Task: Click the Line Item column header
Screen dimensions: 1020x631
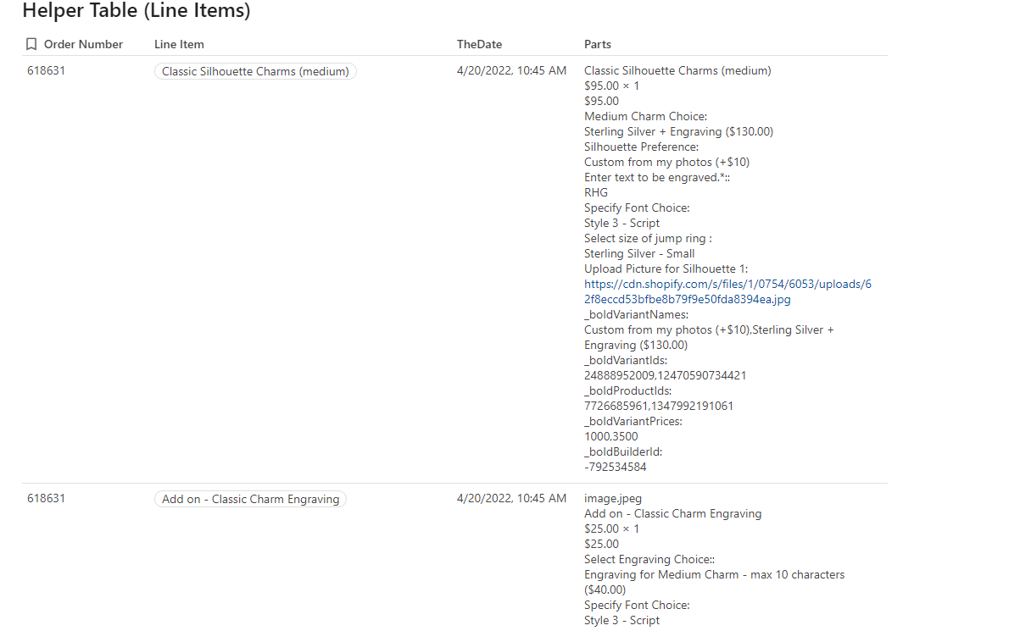Action: (x=179, y=44)
